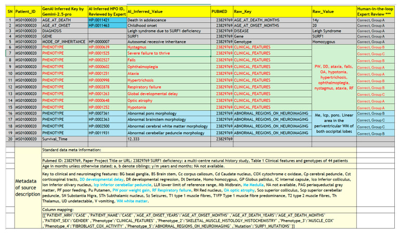This screenshot has height=233, width=399.
Task: Select the 12.333 survival value cell
Action: coord(168,139)
